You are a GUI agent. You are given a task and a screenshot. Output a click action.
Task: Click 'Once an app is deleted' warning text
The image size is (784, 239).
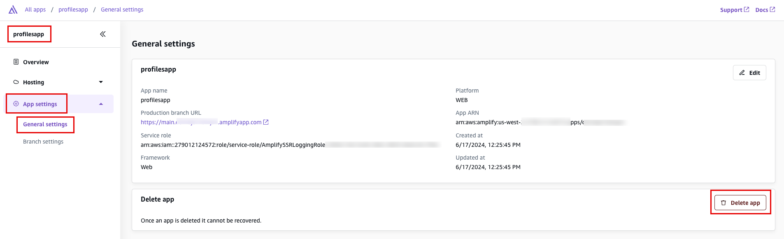click(201, 220)
